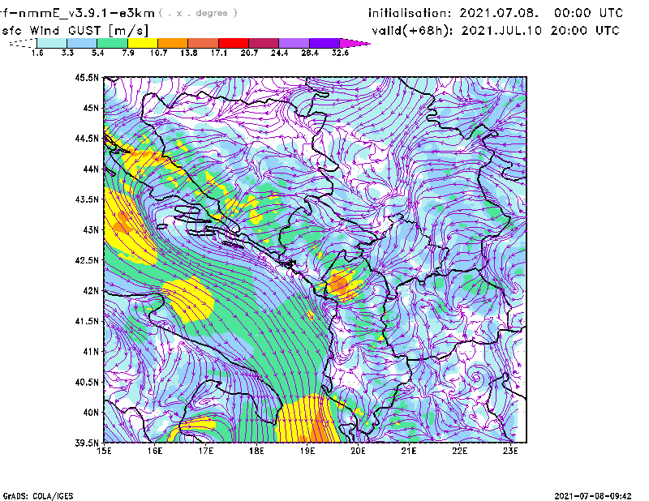649x501 pixels.
Task: Click longitude label '21E'
Action: (x=409, y=451)
